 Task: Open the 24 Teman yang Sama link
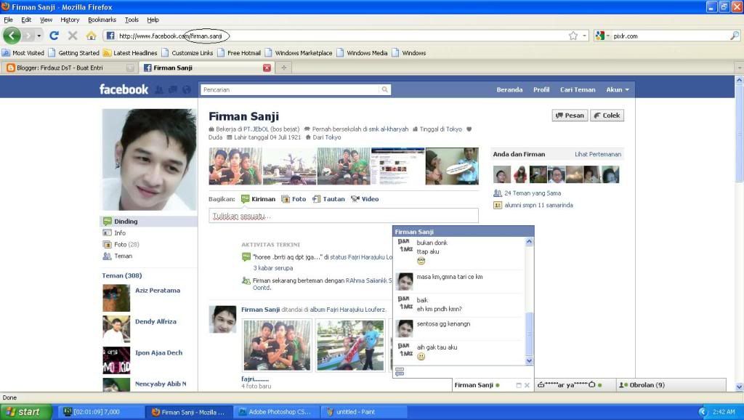[x=533, y=193]
